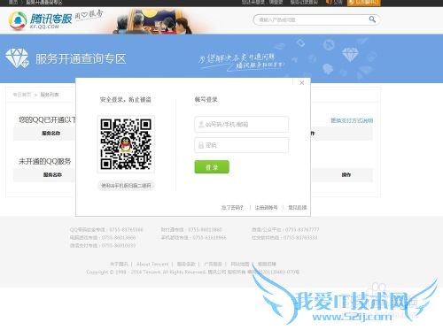The width and height of the screenshot is (443, 330).
Task: Click the 关于腾讯 footer link
Action: click(x=119, y=264)
